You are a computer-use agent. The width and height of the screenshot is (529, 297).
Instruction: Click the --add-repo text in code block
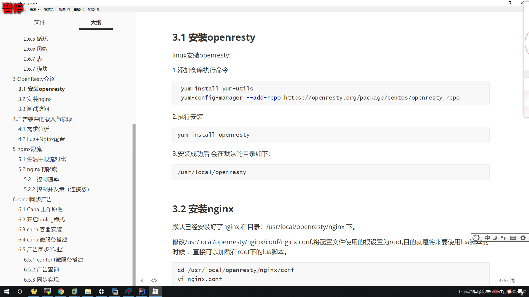(x=263, y=98)
